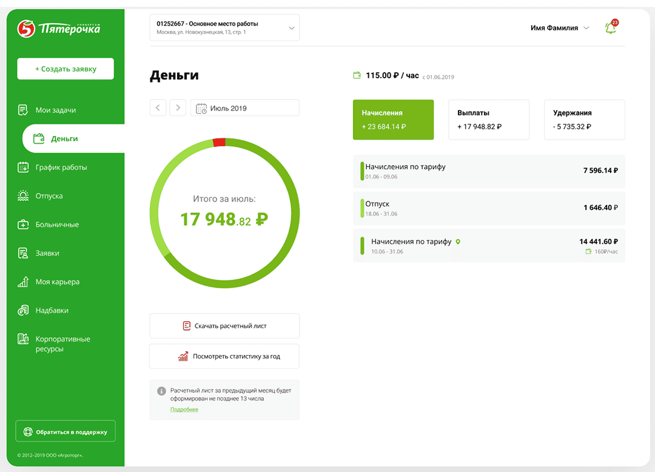Follow the Подробнее link
Image resolution: width=655 pixels, height=472 pixels.
184,409
